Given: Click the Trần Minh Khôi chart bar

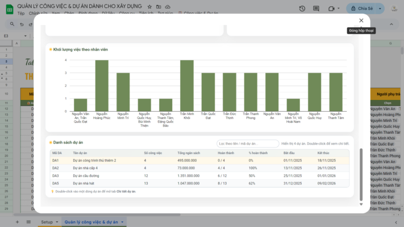Looking at the screenshot, I should [x=186, y=85].
